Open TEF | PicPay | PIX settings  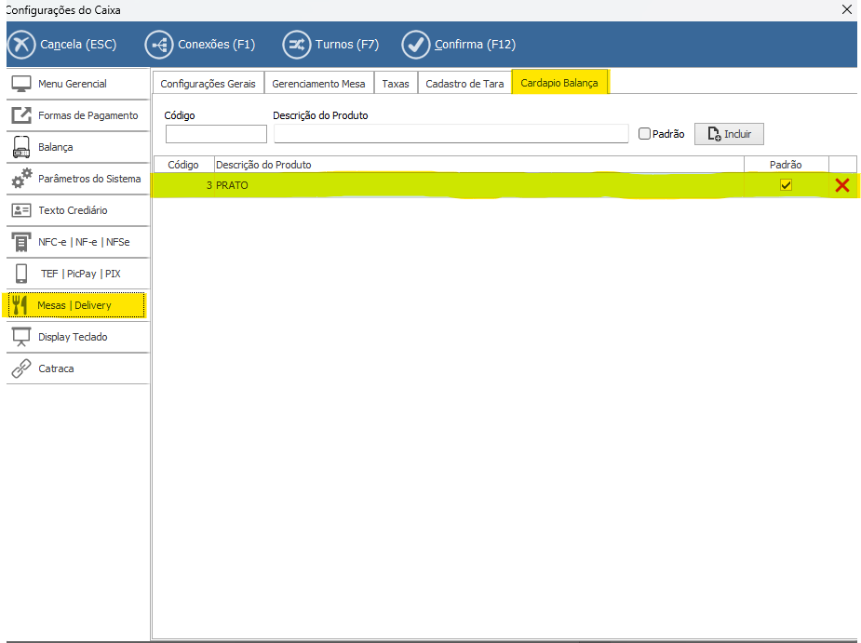point(80,274)
